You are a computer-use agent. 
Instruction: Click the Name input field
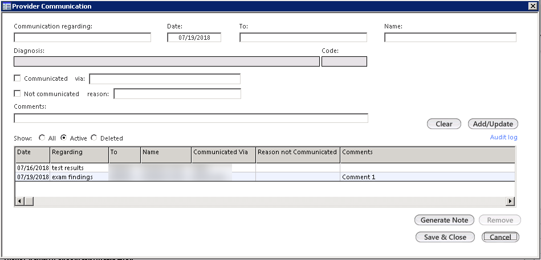tap(450, 38)
